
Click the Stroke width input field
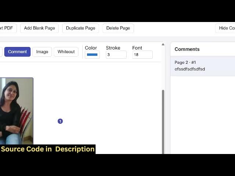click(x=116, y=55)
